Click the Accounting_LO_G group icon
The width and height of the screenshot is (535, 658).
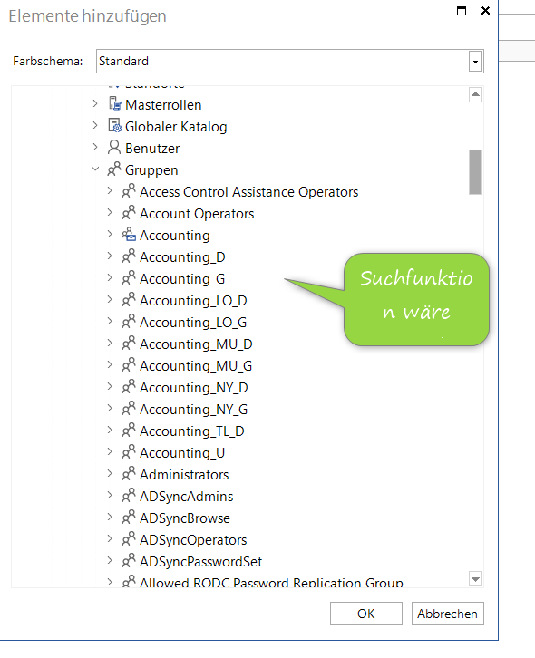click(x=129, y=322)
